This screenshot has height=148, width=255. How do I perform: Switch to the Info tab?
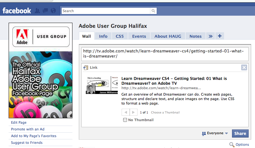click(103, 36)
